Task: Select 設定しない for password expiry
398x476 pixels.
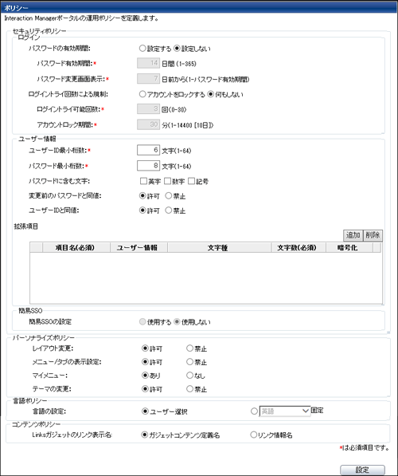Action: coord(177,49)
